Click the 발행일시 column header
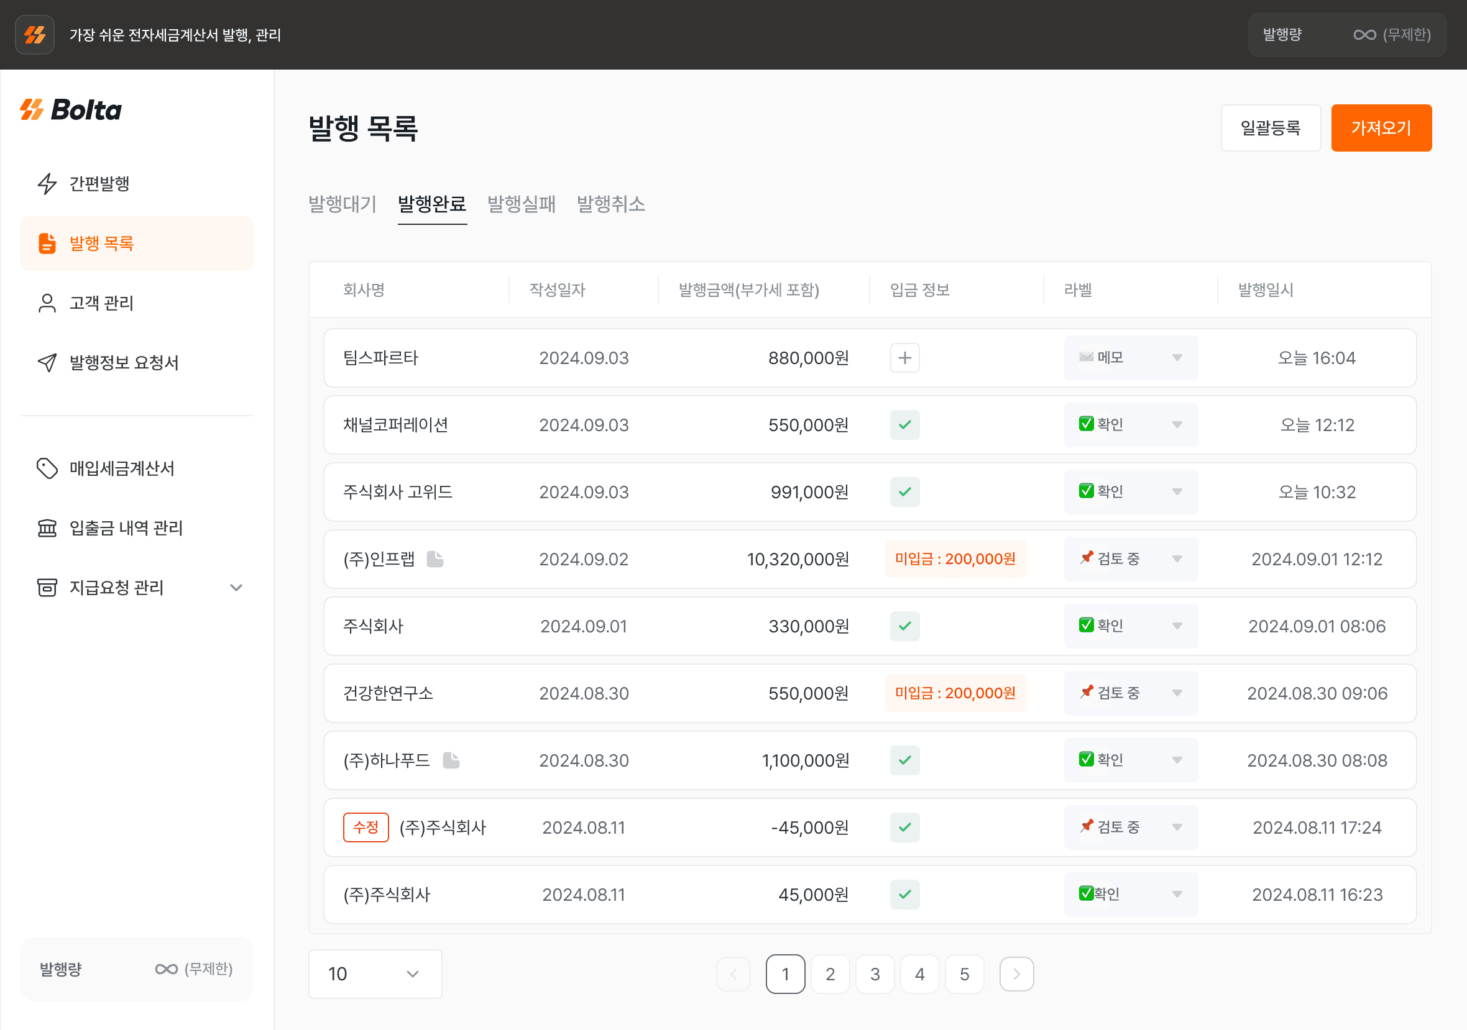 (x=1266, y=290)
